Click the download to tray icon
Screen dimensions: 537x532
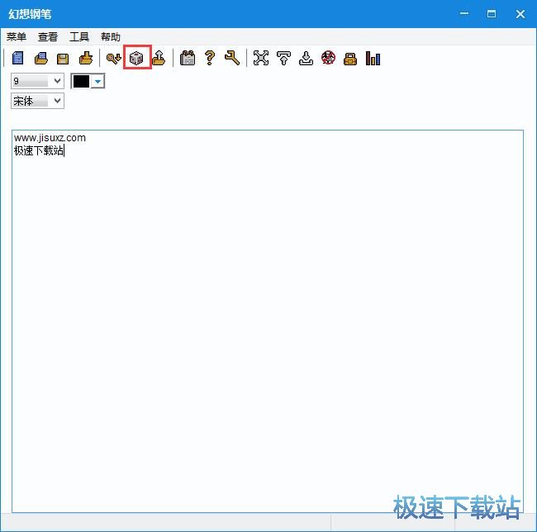(x=306, y=58)
